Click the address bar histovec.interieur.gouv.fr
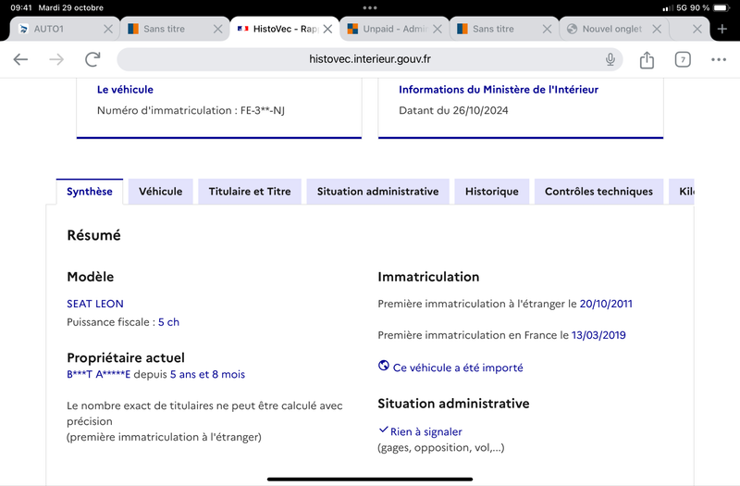Image resolution: width=740 pixels, height=486 pixels. point(370,59)
